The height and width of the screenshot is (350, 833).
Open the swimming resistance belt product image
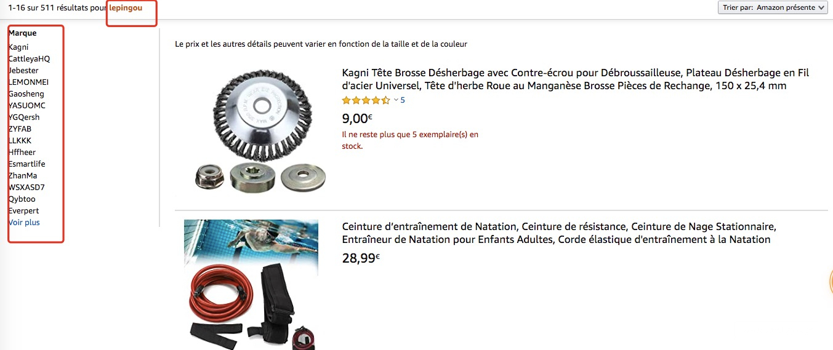point(251,284)
